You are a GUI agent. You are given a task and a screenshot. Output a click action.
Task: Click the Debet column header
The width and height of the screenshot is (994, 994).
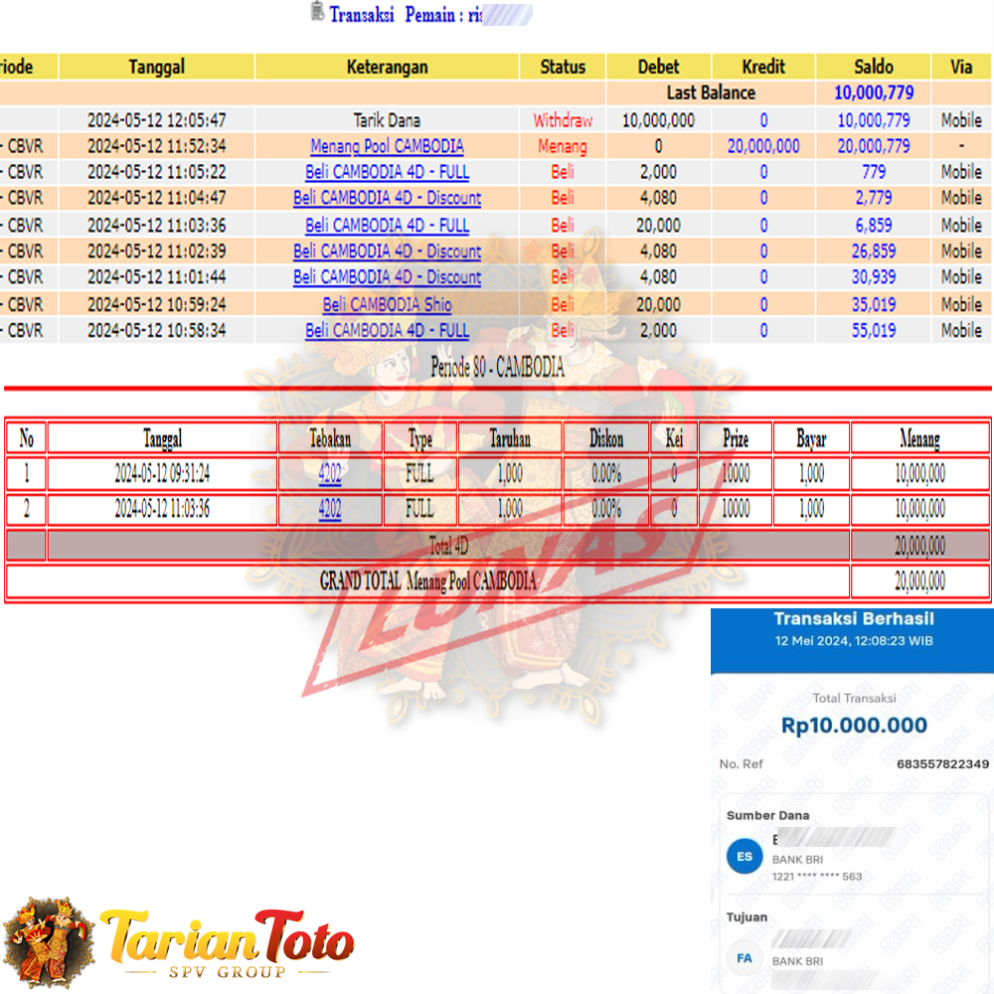[x=658, y=67]
